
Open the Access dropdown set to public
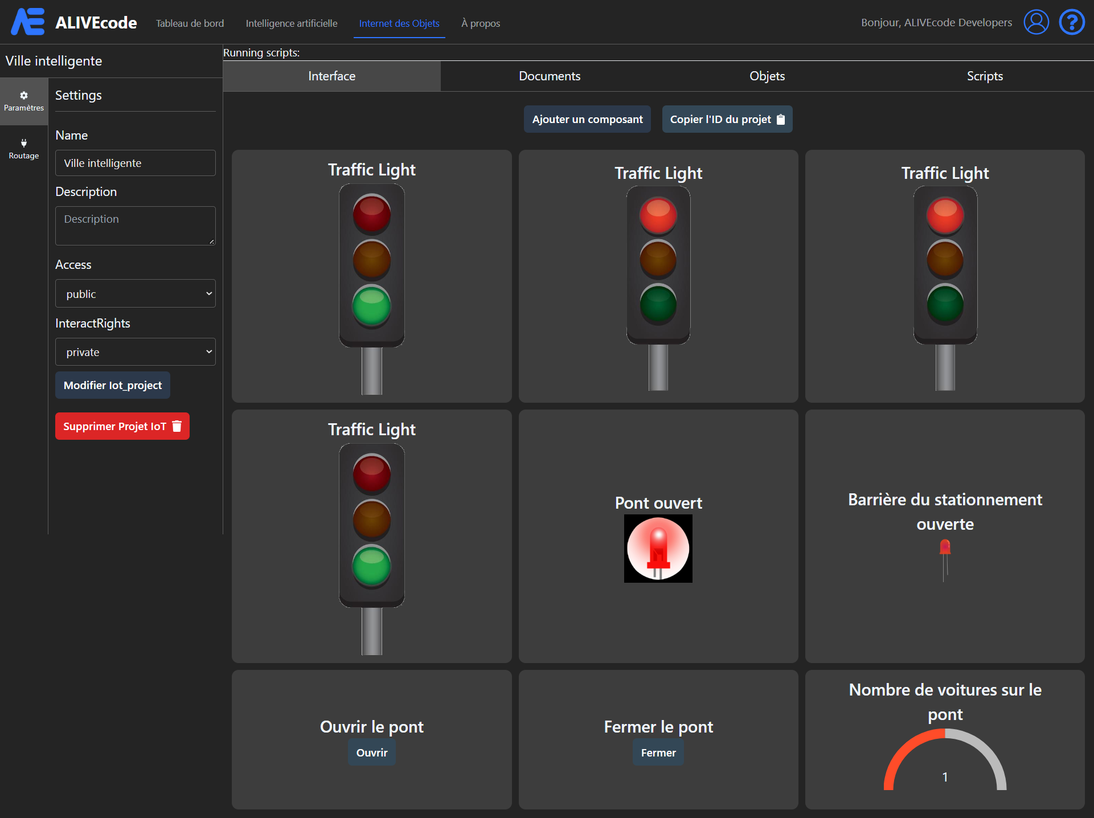click(135, 293)
